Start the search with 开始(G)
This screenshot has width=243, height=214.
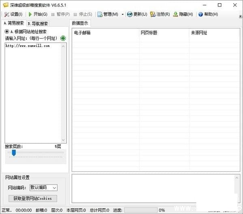pos(38,15)
